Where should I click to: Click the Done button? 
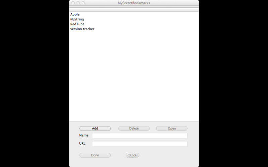point(95,155)
